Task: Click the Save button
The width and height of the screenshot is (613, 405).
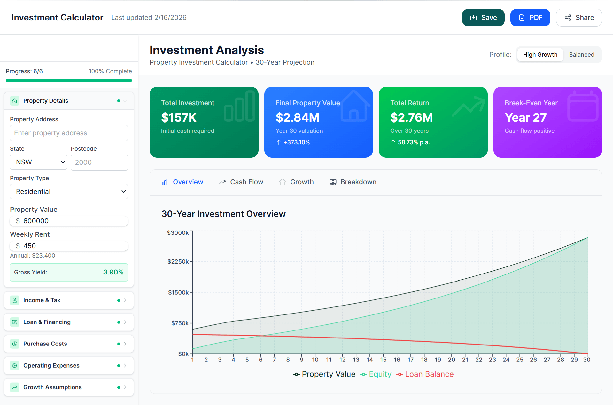Action: click(483, 18)
